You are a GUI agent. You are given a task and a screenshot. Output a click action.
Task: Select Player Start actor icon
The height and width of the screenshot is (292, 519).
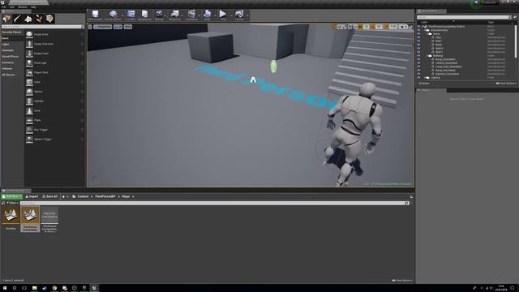pyautogui.click(x=29, y=72)
